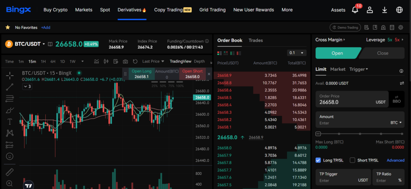
Task: Click the user account profile icon
Action: [x=370, y=10]
